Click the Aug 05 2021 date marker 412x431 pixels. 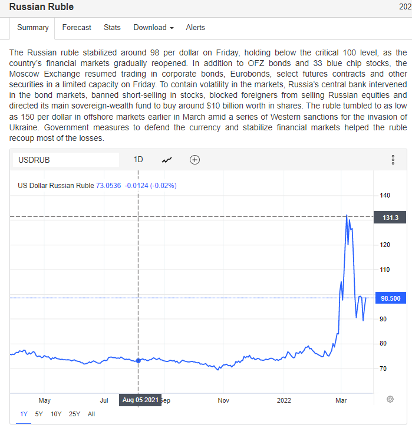(x=140, y=400)
